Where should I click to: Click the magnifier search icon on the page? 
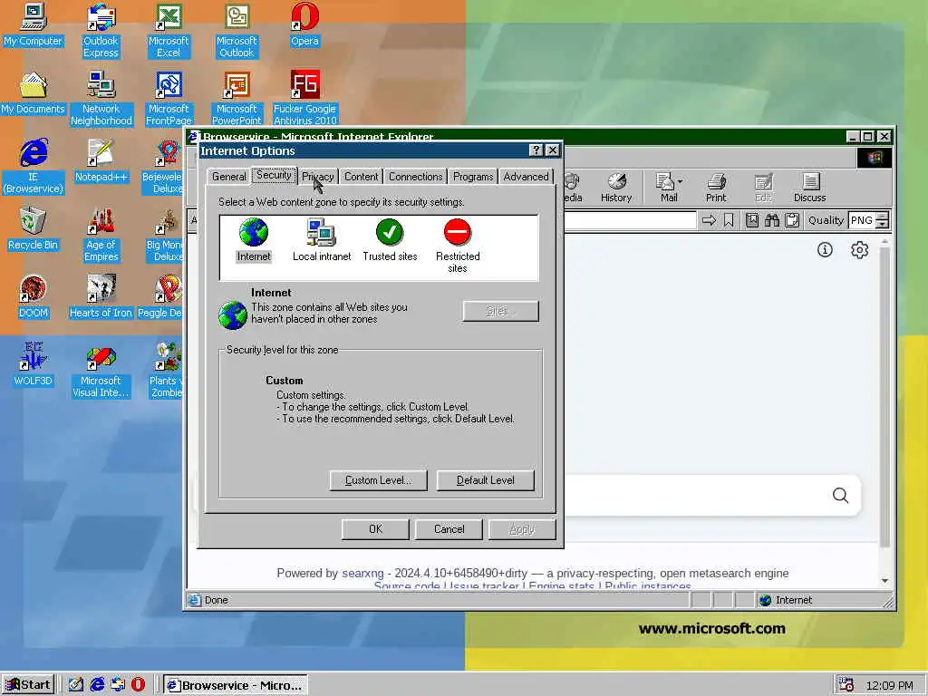[840, 495]
